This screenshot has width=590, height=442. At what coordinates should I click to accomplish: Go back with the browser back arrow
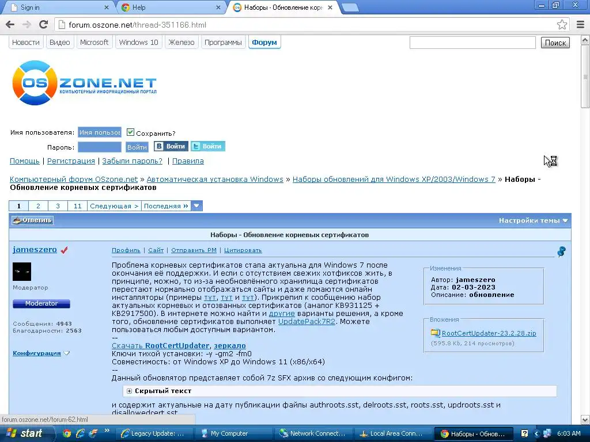pos(10,25)
